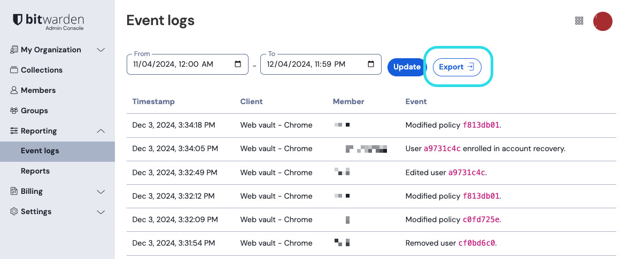628x259 pixels.
Task: Export the event logs
Action: pyautogui.click(x=456, y=67)
